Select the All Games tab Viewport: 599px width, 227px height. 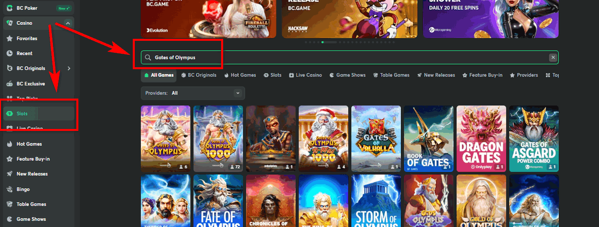[x=159, y=75]
